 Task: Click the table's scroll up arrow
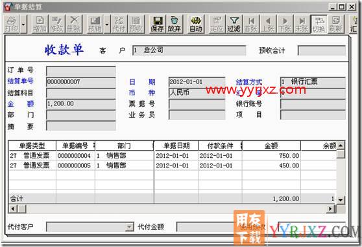(341, 145)
